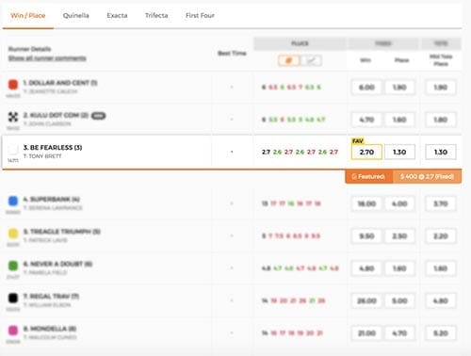Click the badge next to Kulu Dot Com
471x356 pixels.
pyautogui.click(x=98, y=116)
